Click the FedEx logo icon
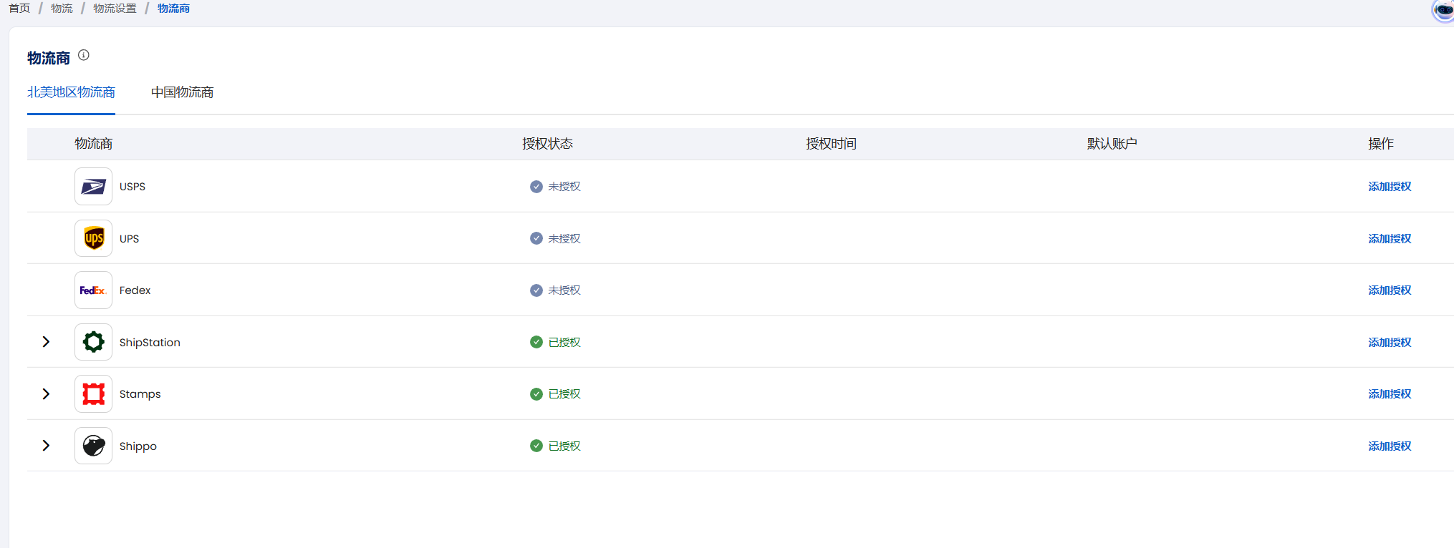 pos(93,290)
